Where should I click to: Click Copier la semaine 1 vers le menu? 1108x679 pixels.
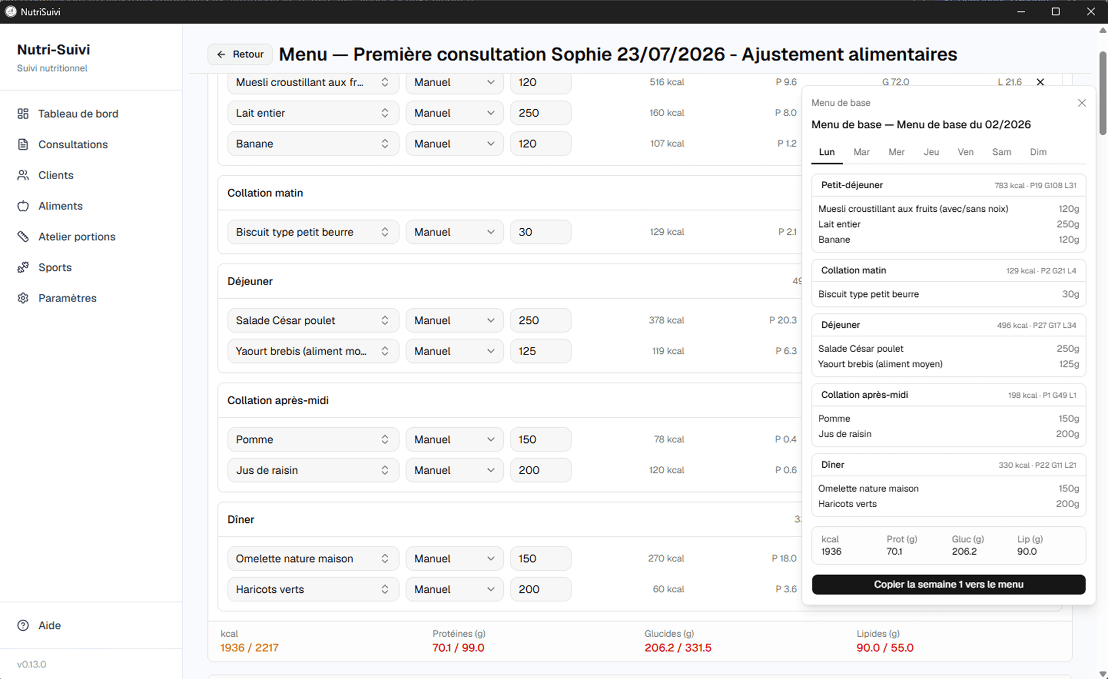pyautogui.click(x=949, y=584)
